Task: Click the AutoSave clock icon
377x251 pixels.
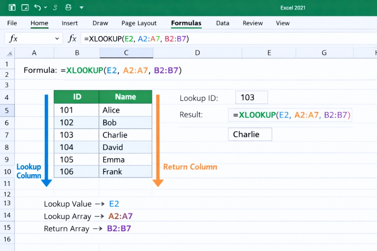Action: coord(69,7)
